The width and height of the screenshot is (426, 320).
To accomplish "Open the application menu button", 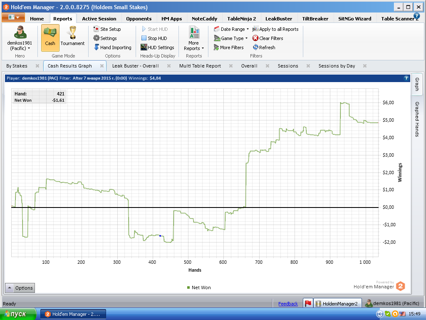I will [x=14, y=17].
